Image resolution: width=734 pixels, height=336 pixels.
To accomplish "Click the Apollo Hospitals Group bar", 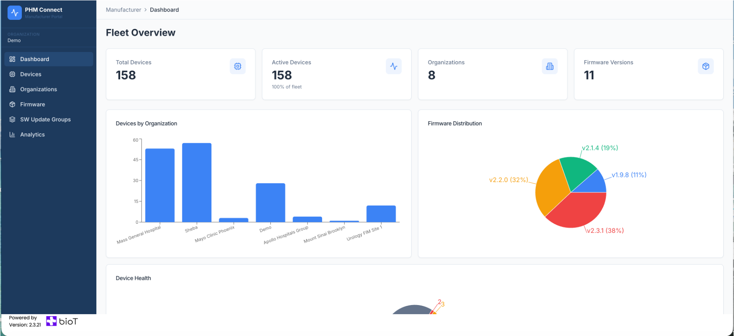I will click(308, 219).
